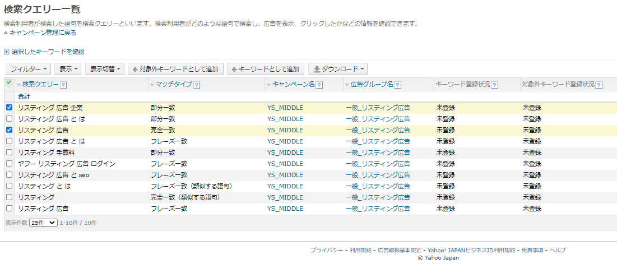This screenshot has height=268, width=617.
Task: Check the リスティング 手数料 row checkbox
Action: (10, 152)
